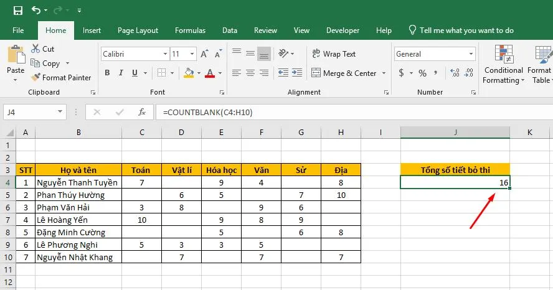Click the Tell me what you want to do box
The width and height of the screenshot is (553, 290).
click(x=461, y=30)
